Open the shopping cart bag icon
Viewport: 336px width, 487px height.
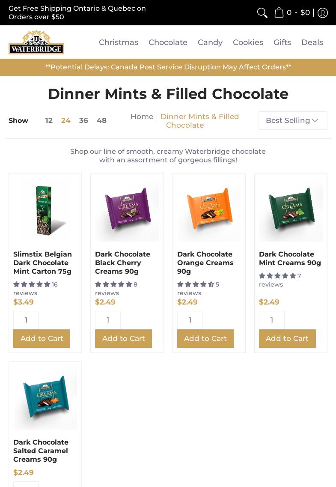coord(279,12)
